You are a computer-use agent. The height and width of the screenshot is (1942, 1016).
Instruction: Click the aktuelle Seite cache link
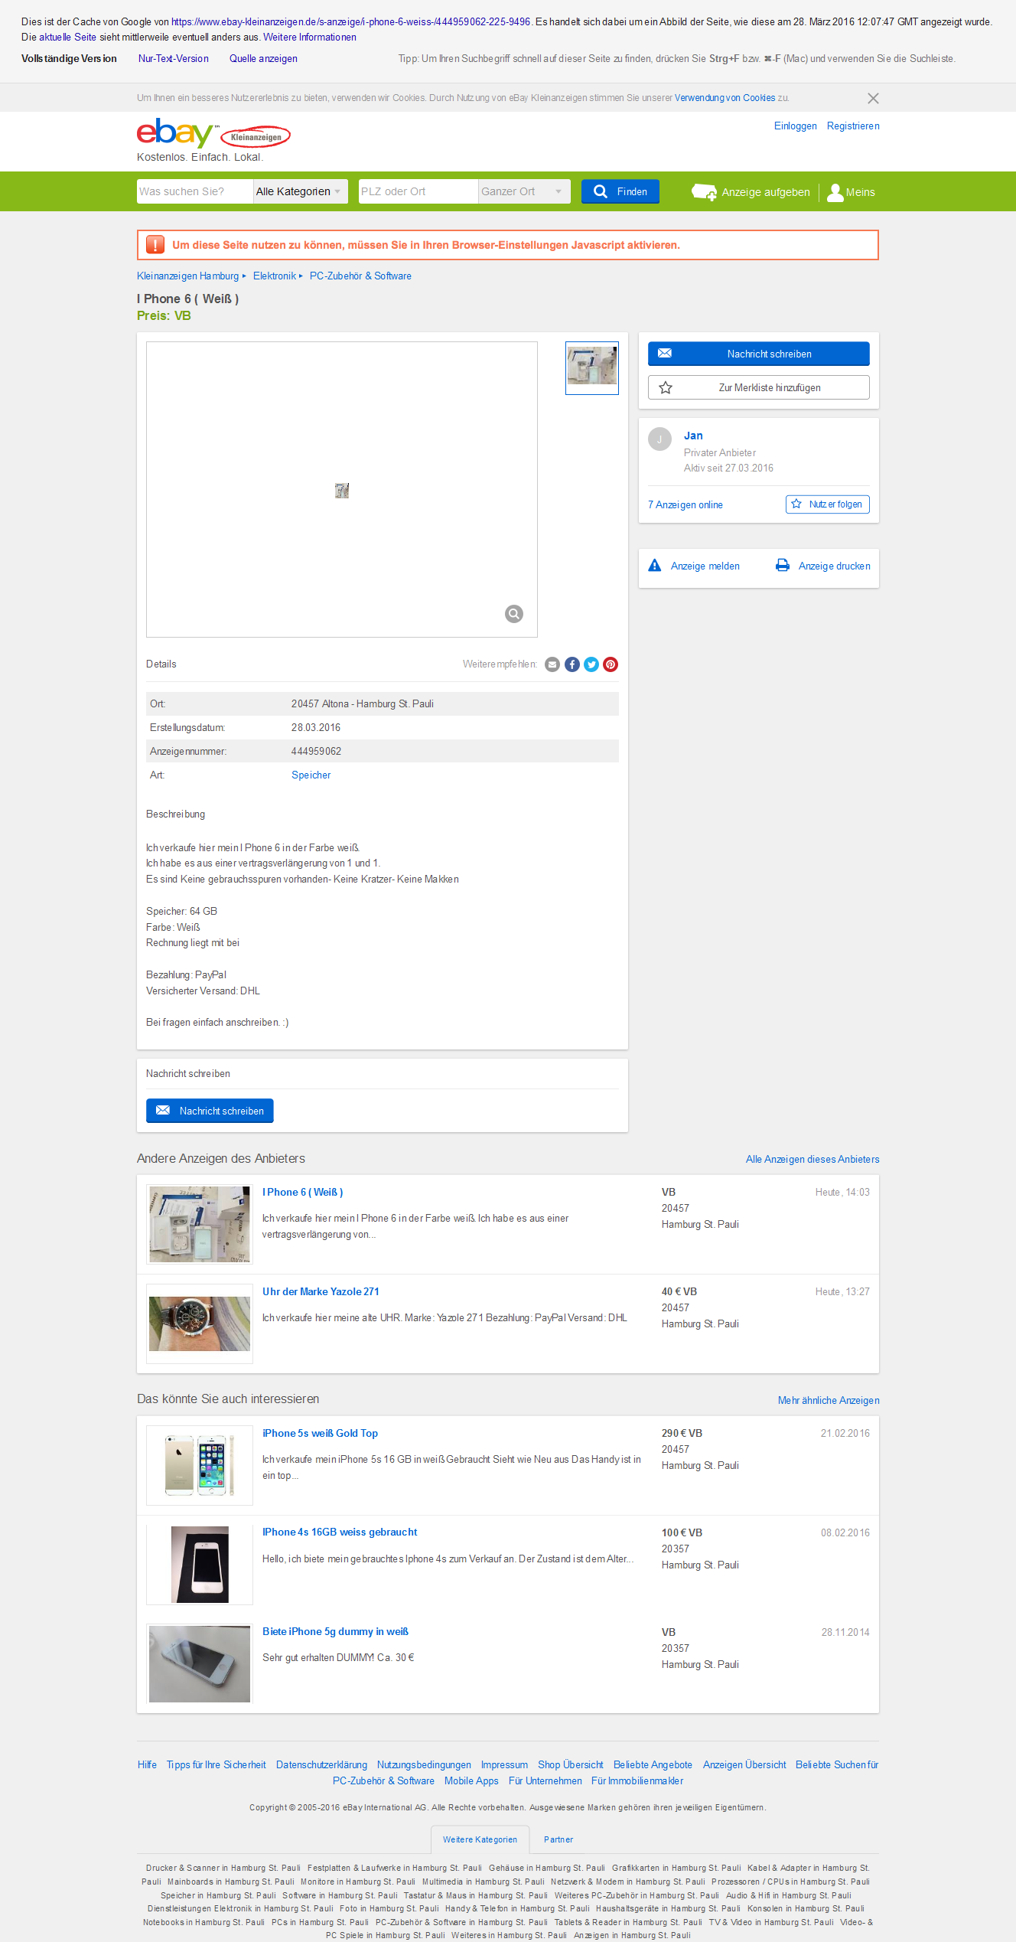67,38
